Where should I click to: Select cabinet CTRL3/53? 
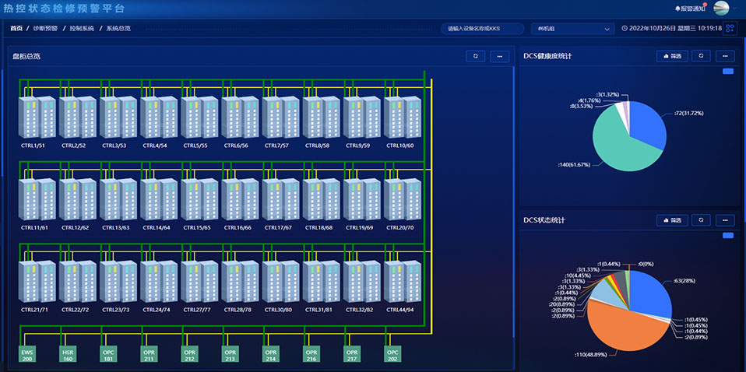[118, 118]
